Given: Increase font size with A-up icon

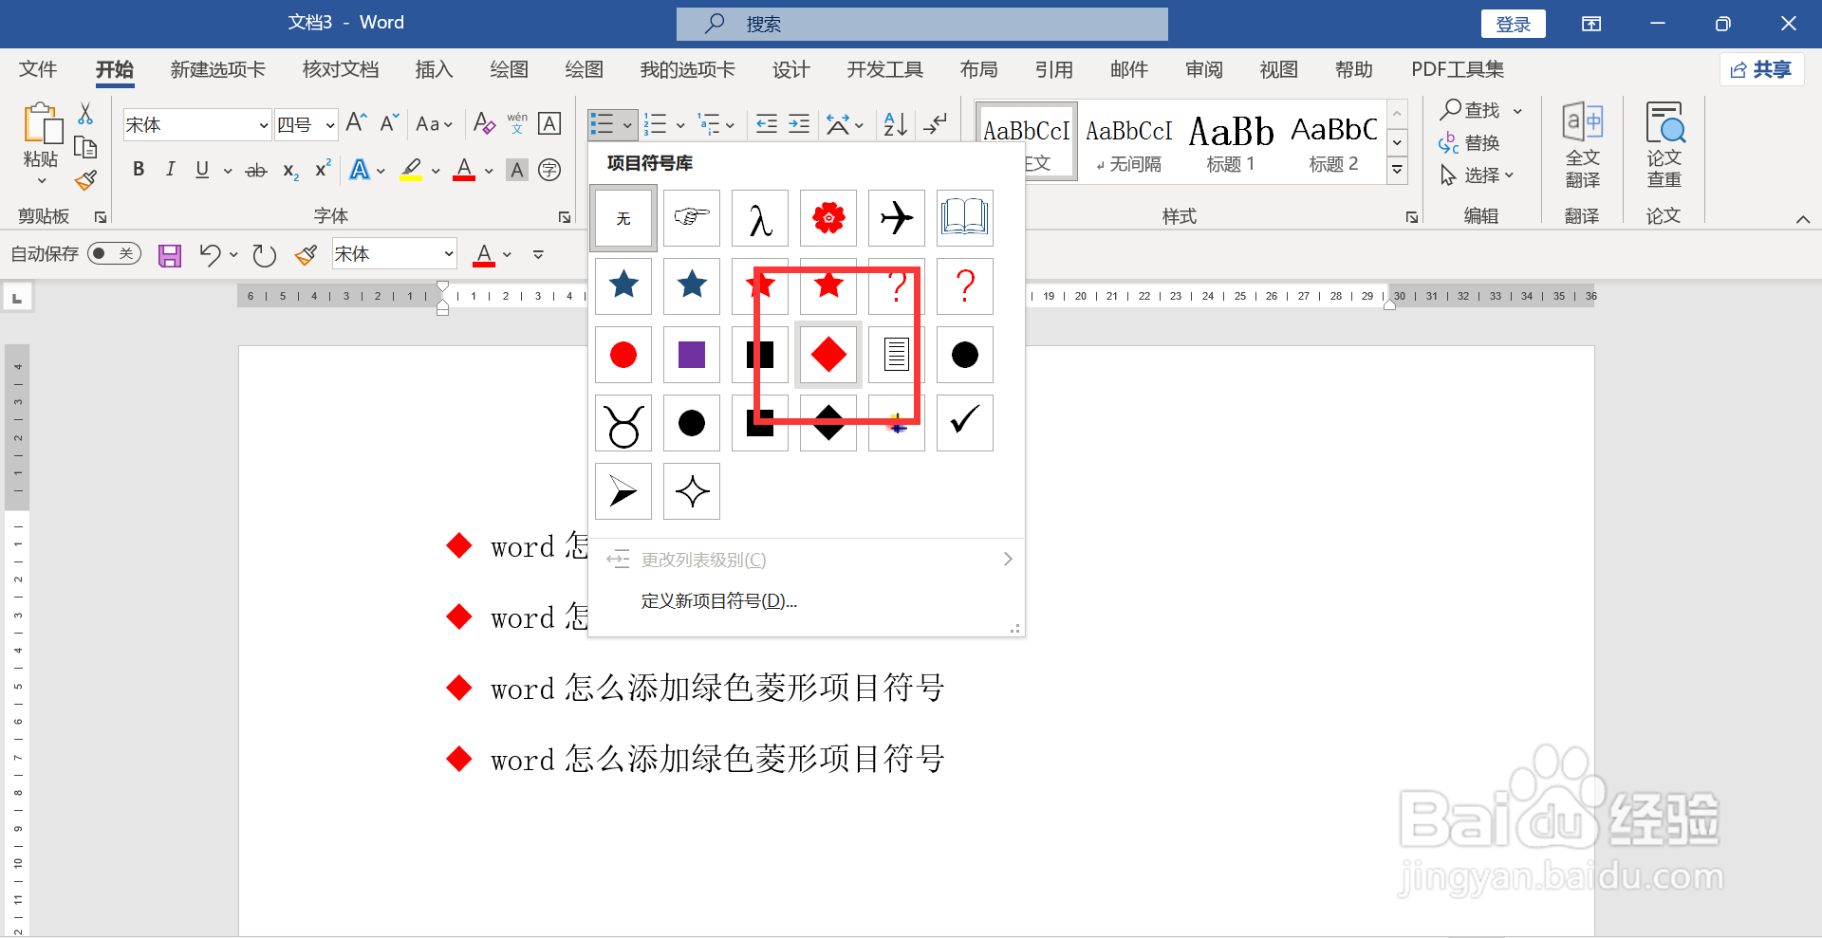Looking at the screenshot, I should [x=357, y=123].
